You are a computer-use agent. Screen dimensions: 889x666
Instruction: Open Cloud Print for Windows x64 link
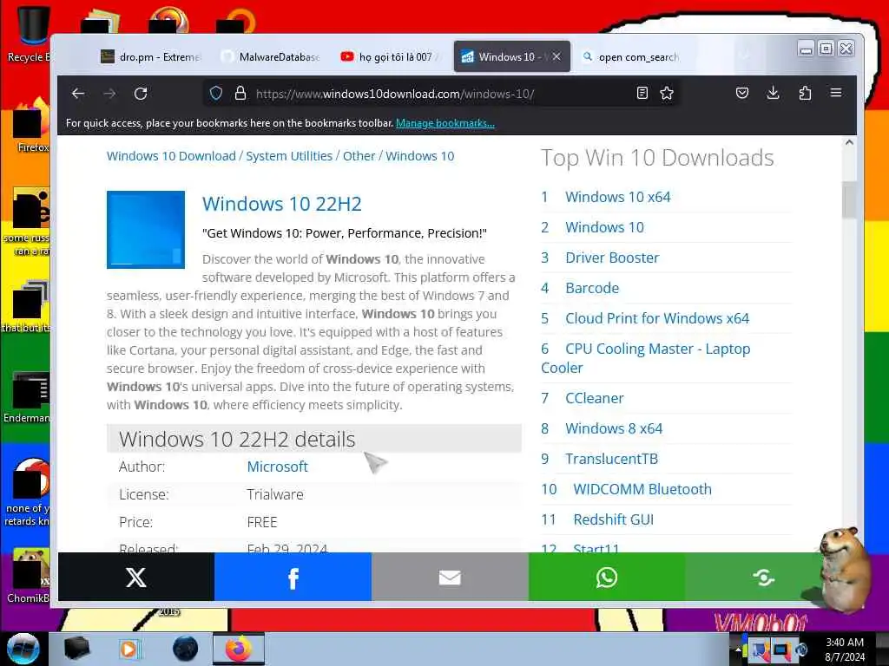coord(657,318)
